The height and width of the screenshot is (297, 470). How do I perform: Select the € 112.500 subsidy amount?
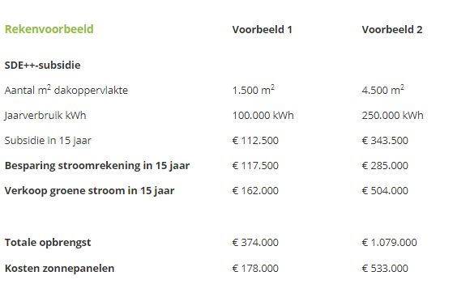(255, 141)
